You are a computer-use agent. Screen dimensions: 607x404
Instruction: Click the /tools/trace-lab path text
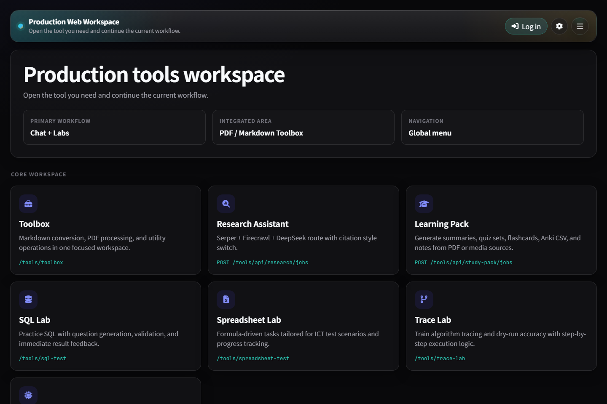[440, 358]
